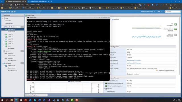Open Aktionen in console window title
The width and height of the screenshot is (182, 102).
click(104, 17)
